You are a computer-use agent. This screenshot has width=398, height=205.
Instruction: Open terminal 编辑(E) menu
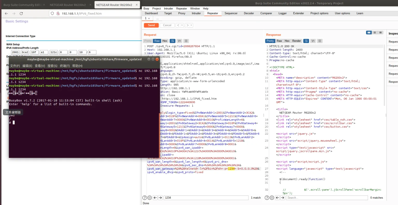tap(27, 66)
